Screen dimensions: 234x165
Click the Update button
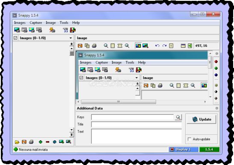coord(201,119)
